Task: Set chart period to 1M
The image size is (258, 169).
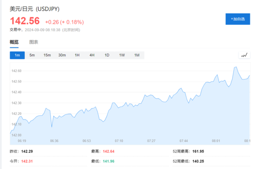Action: [137, 55]
